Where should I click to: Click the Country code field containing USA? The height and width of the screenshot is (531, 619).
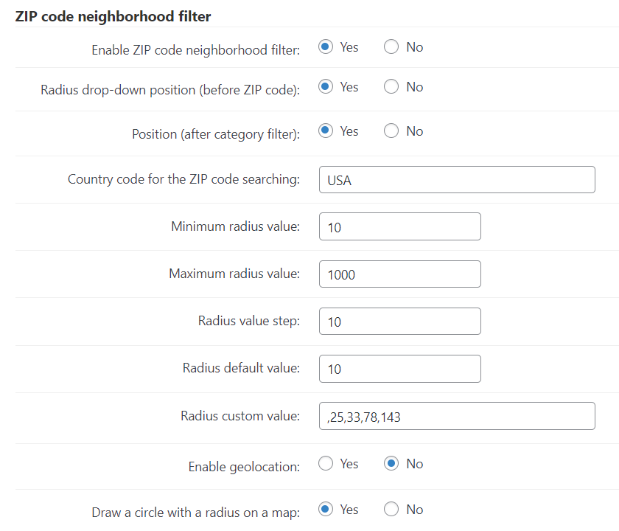tap(457, 180)
